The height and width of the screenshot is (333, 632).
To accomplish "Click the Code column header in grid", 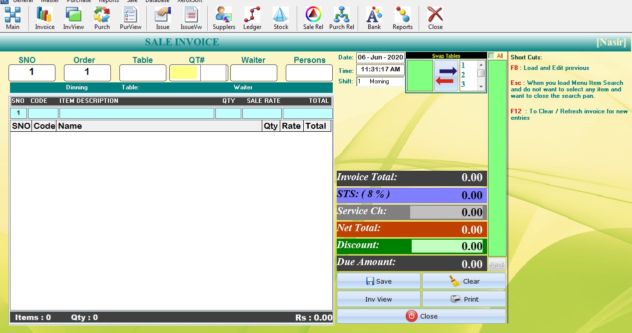I will pos(44,126).
